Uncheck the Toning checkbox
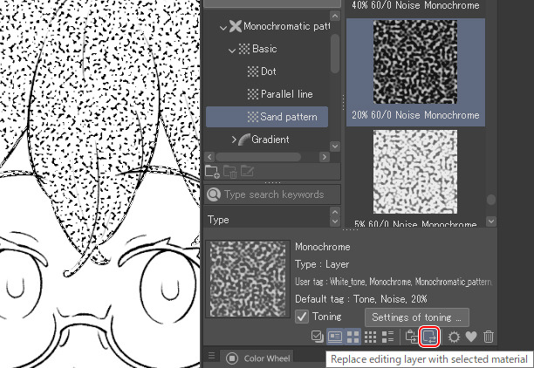 (x=302, y=317)
